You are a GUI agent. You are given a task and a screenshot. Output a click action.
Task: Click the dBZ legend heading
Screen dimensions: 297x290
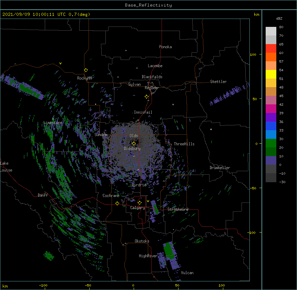point(279,18)
